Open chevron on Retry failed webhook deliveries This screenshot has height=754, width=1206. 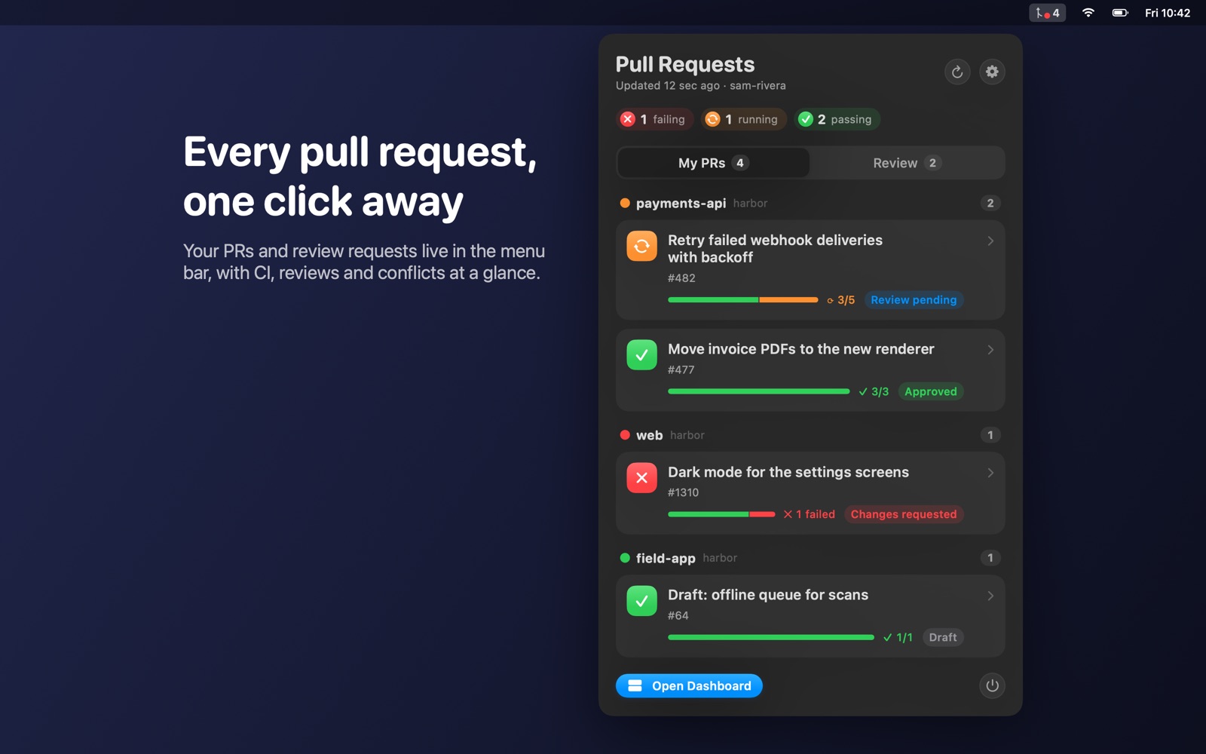coord(990,241)
